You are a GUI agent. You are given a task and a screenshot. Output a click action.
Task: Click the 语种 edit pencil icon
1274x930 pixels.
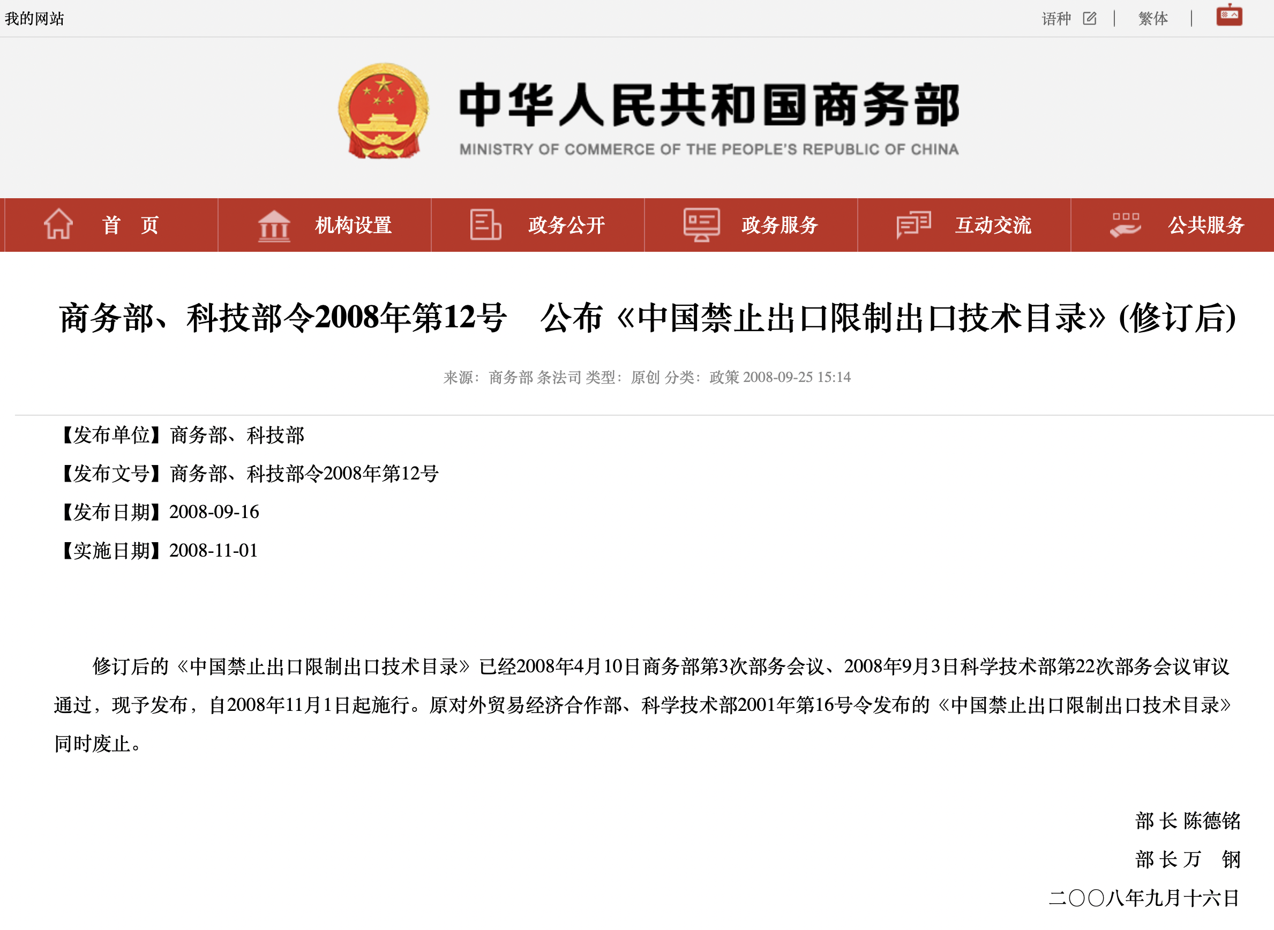click(x=1090, y=19)
